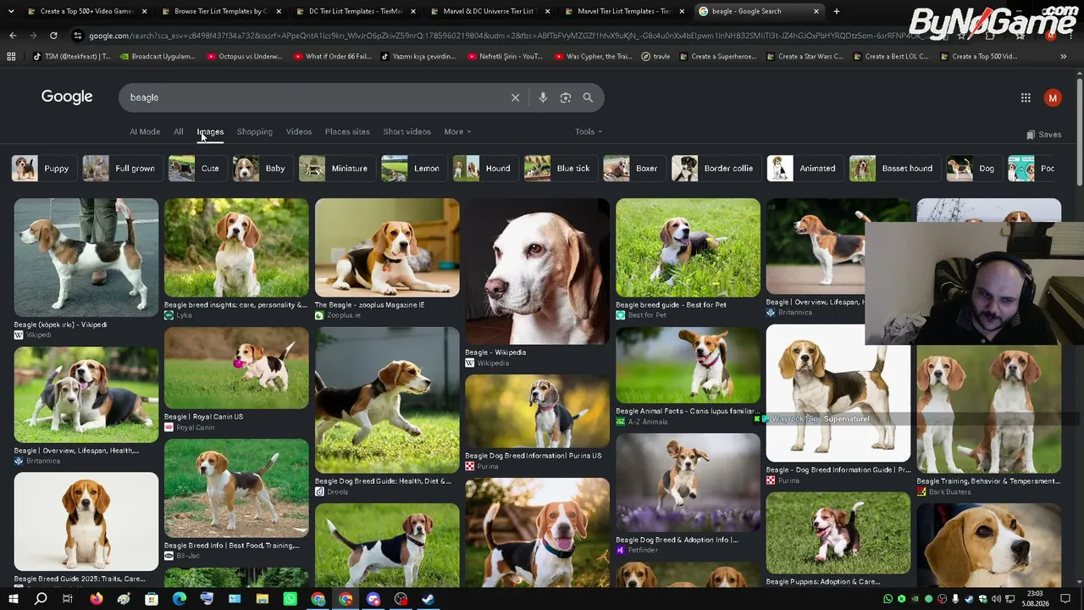1084x610 pixels.
Task: Open Task View on the taskbar
Action: [x=68, y=599]
